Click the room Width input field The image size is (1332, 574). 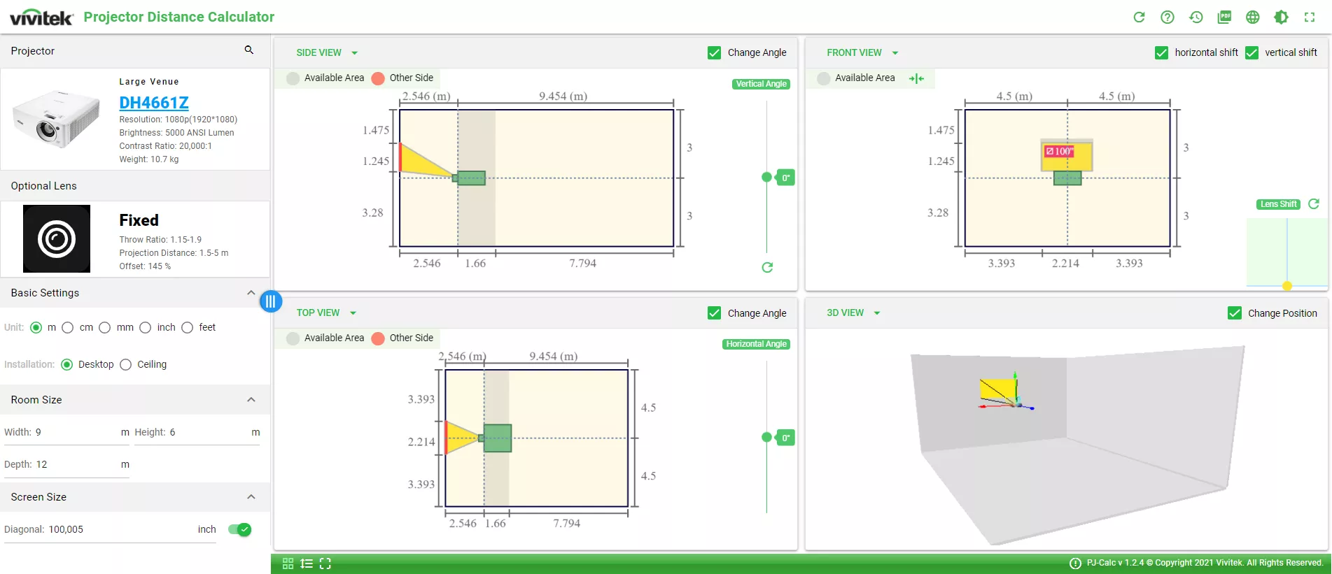click(66, 432)
